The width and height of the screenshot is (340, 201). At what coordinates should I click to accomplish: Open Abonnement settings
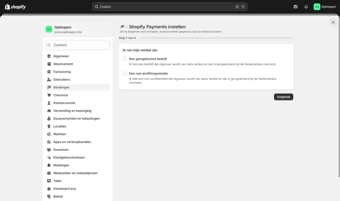(x=78, y=64)
